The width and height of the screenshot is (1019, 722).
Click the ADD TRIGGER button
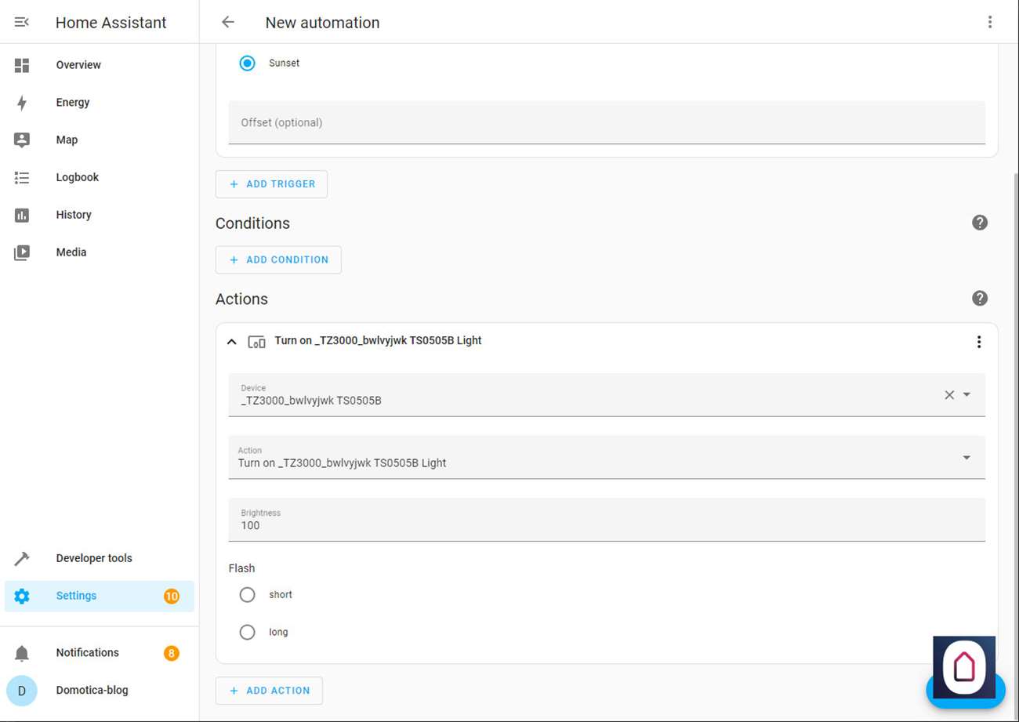click(x=271, y=184)
